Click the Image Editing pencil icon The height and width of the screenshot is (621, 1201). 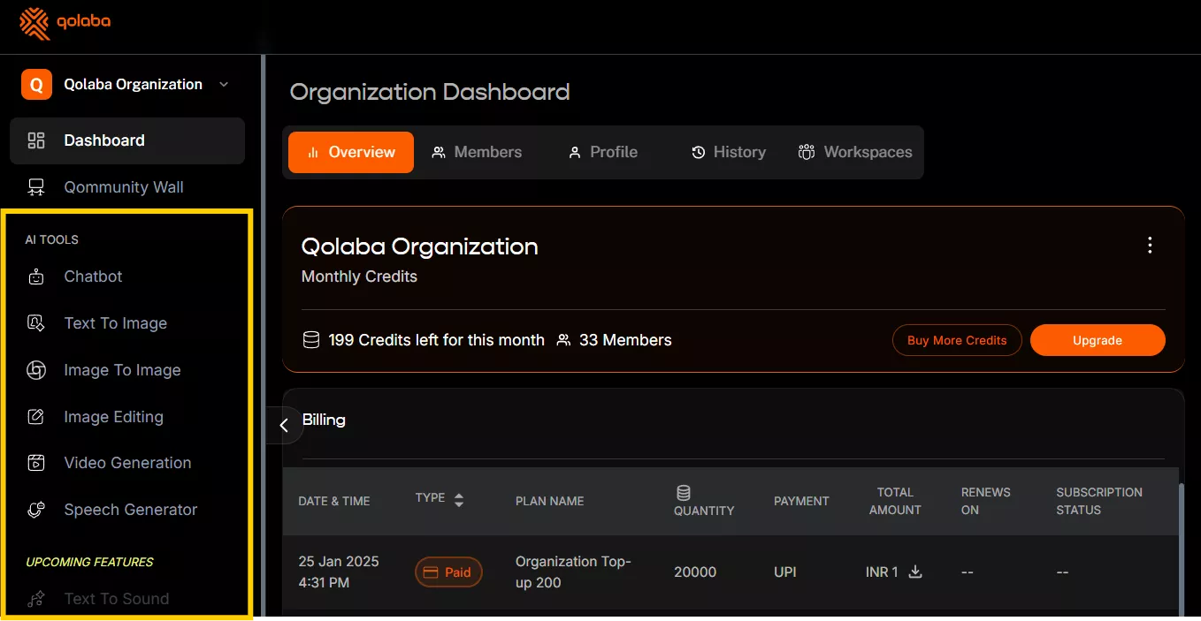(36, 417)
